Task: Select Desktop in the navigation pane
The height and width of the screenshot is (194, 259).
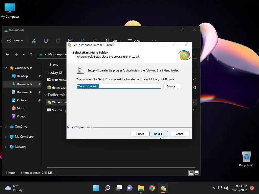Action: (22, 76)
